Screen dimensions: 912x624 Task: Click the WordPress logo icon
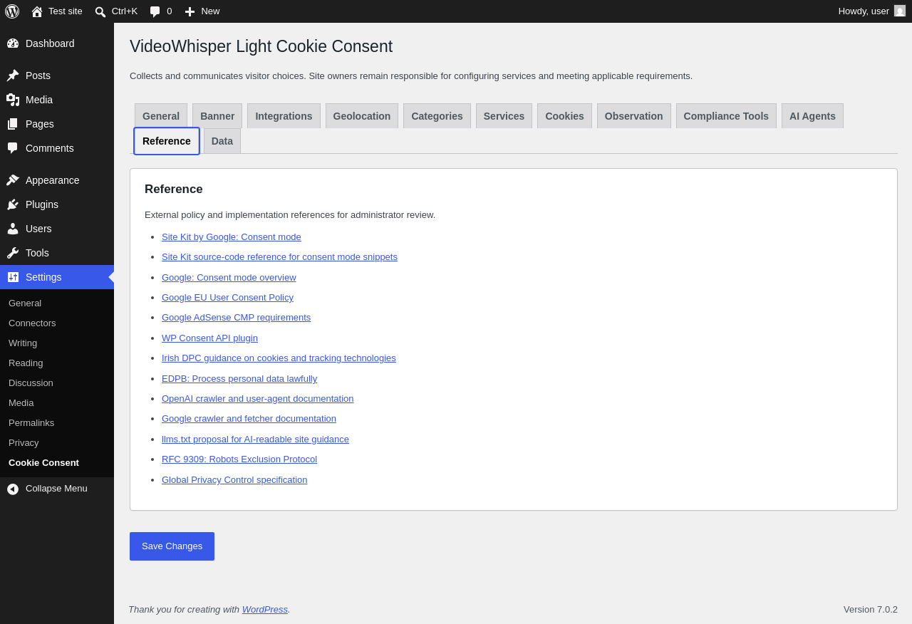[x=12, y=11]
